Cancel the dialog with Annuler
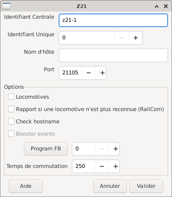 110,186
